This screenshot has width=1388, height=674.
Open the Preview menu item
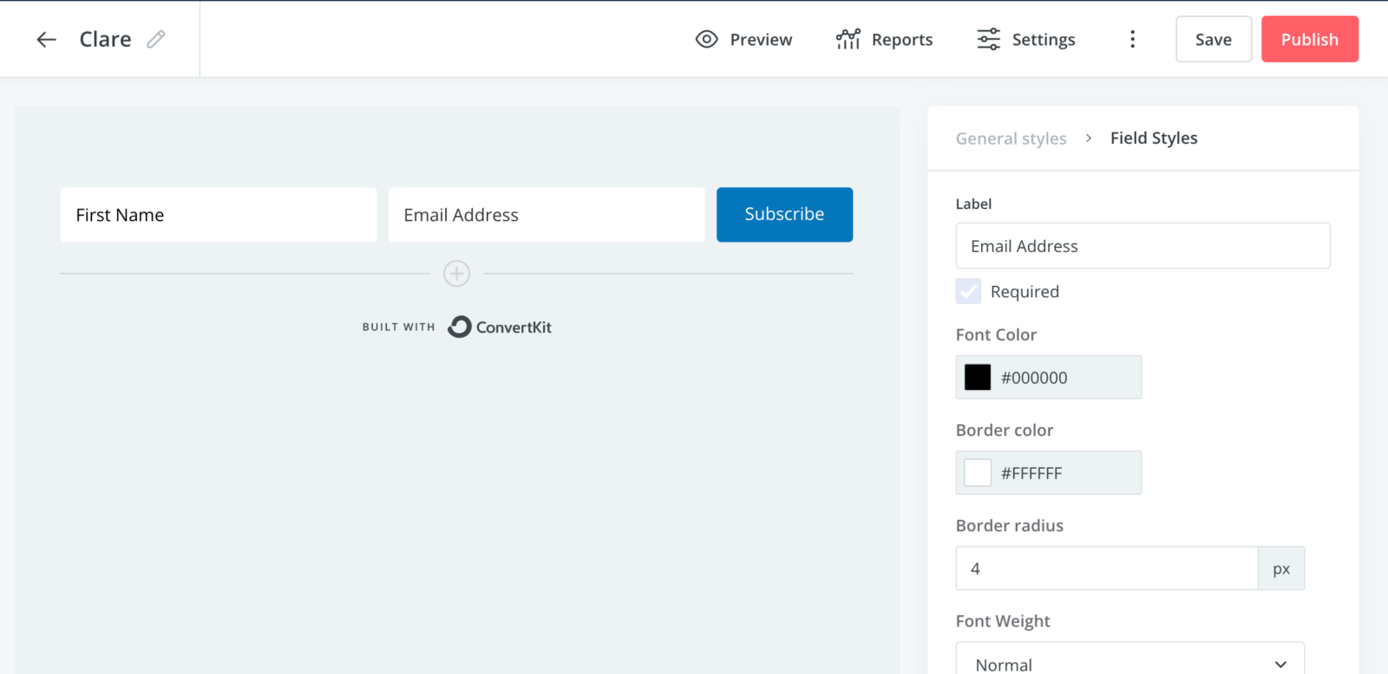pyautogui.click(x=744, y=39)
